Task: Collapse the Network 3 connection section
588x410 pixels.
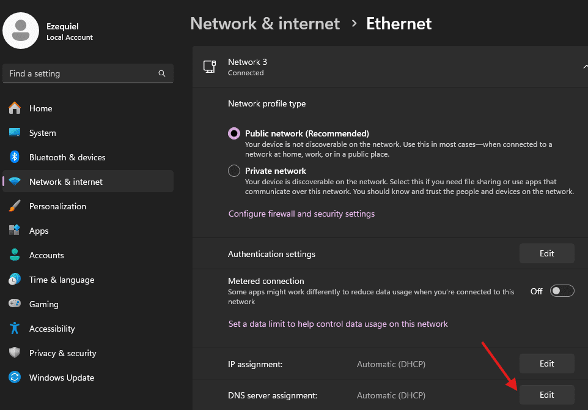Action: click(584, 66)
